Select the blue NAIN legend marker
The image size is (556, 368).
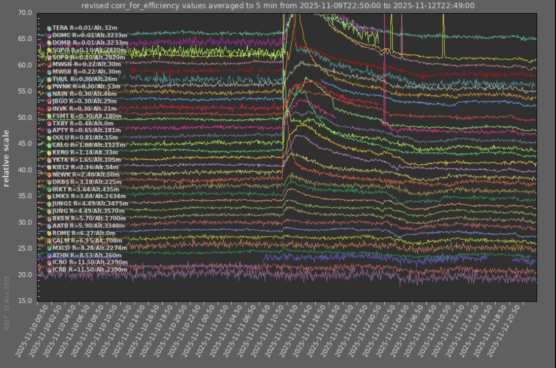point(49,94)
